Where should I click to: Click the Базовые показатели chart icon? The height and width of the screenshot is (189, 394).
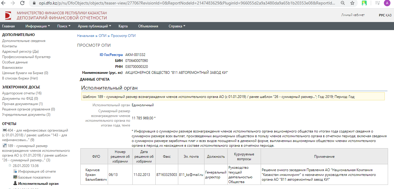click(x=15, y=177)
